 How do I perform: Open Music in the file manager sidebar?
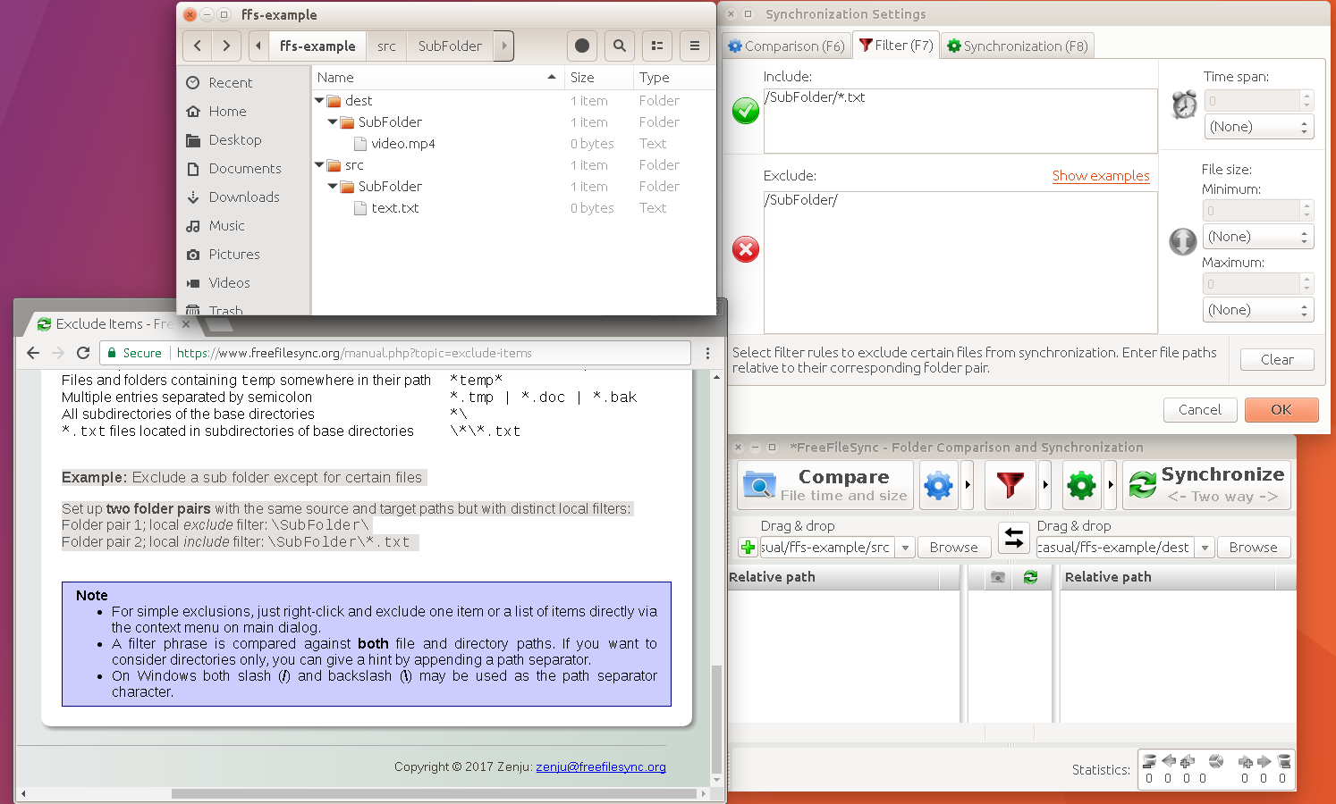pos(226,225)
